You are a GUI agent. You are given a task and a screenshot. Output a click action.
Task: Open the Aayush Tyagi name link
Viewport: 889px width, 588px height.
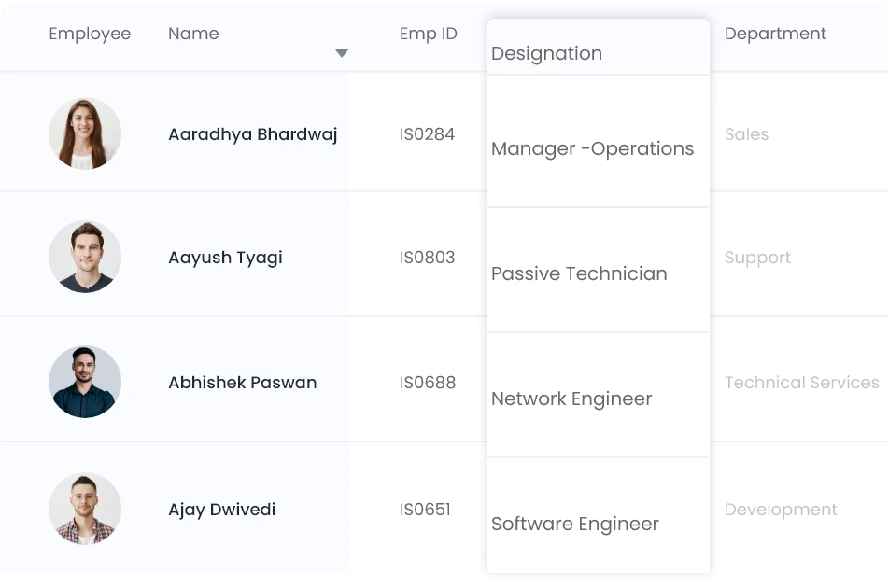pos(225,258)
